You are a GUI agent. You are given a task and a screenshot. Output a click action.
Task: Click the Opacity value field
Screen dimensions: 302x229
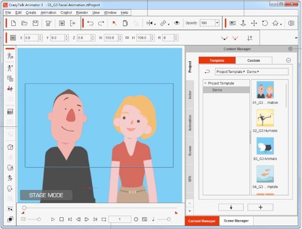208,23
